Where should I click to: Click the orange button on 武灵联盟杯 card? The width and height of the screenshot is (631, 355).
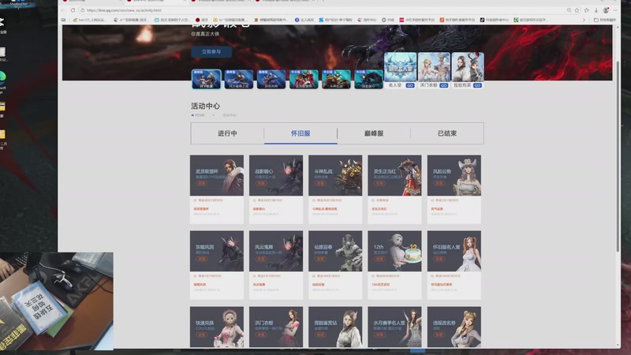(x=202, y=183)
